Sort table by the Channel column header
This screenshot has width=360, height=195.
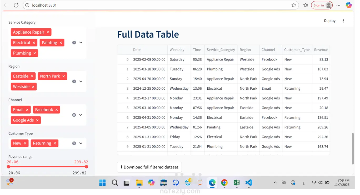point(271,50)
